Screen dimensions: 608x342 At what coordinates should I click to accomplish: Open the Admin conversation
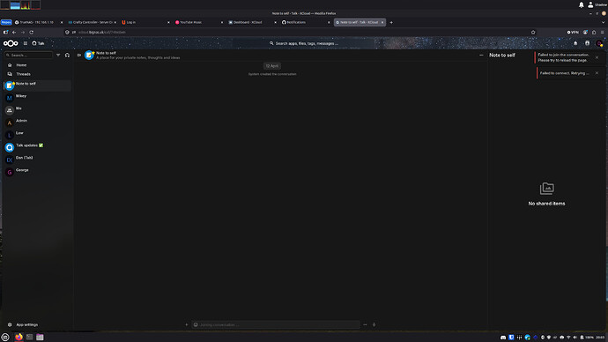(37, 123)
